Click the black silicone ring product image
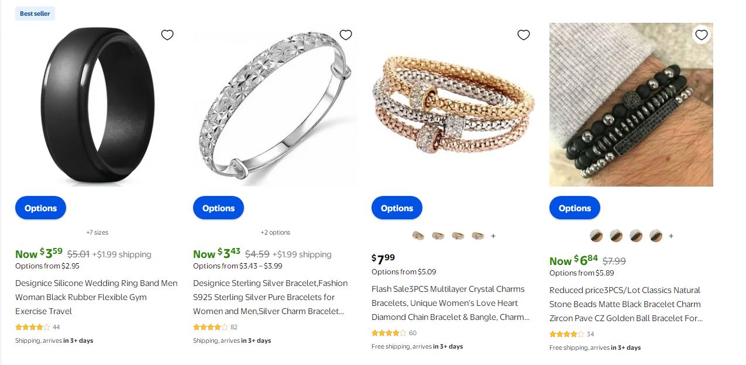 point(97,105)
